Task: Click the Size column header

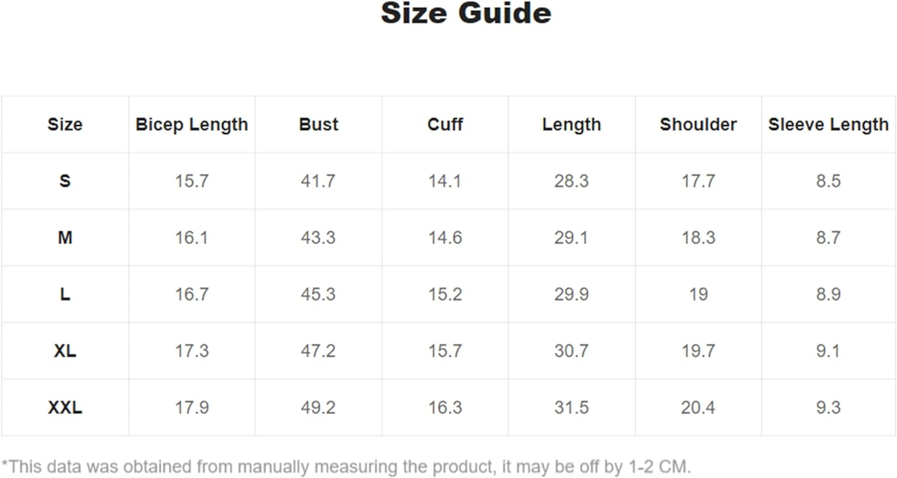Action: coord(65,124)
